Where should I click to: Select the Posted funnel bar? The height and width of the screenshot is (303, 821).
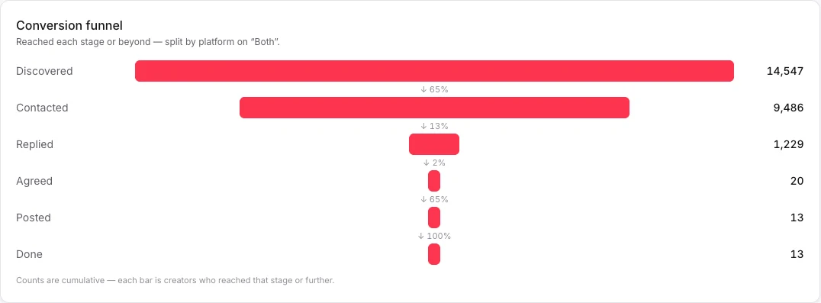pyautogui.click(x=434, y=218)
